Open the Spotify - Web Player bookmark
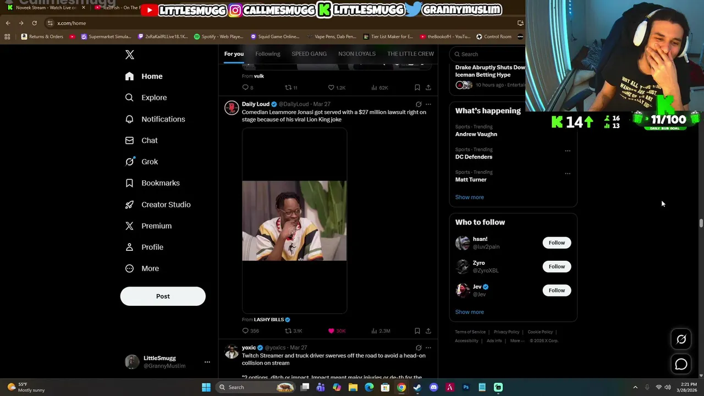The height and width of the screenshot is (396, 704). pyautogui.click(x=218, y=37)
